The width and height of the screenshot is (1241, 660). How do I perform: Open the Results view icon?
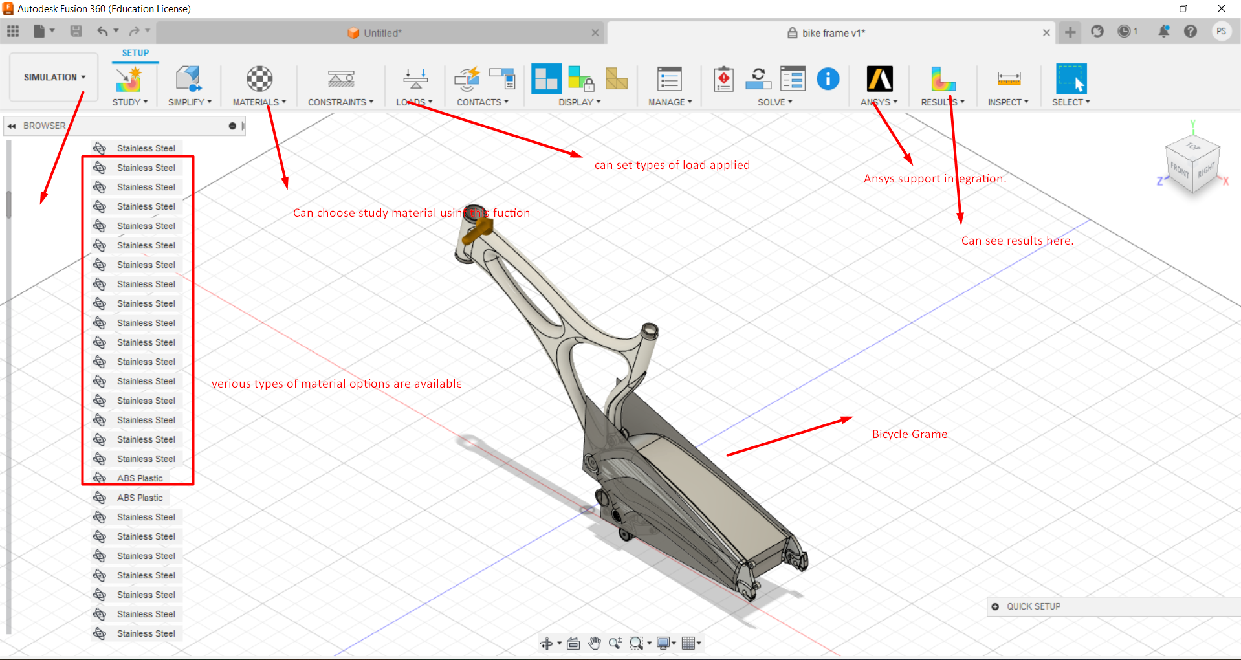tap(943, 79)
